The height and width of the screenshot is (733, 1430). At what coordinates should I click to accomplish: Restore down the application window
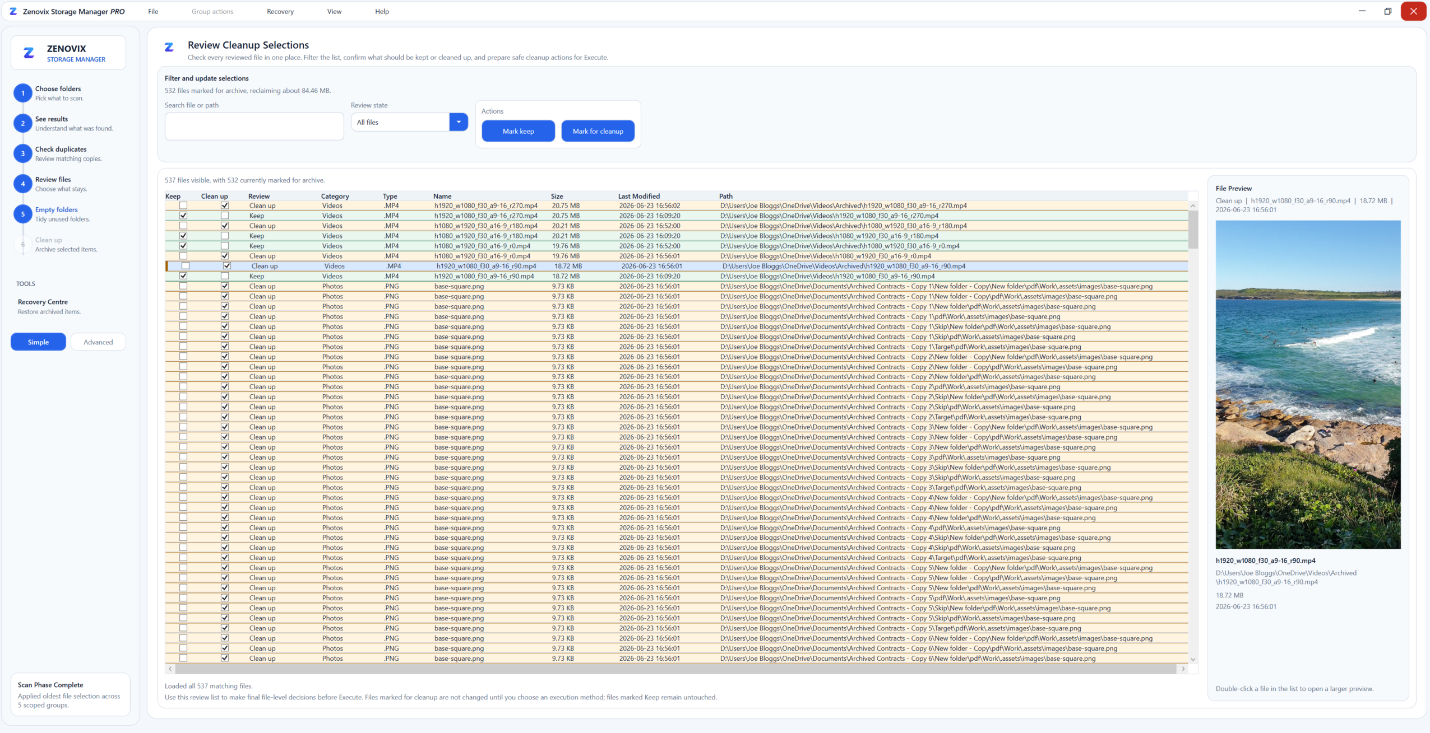tap(1388, 11)
